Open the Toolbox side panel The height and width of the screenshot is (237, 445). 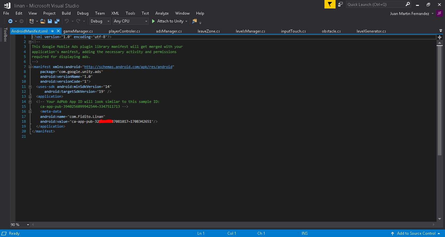point(5,35)
